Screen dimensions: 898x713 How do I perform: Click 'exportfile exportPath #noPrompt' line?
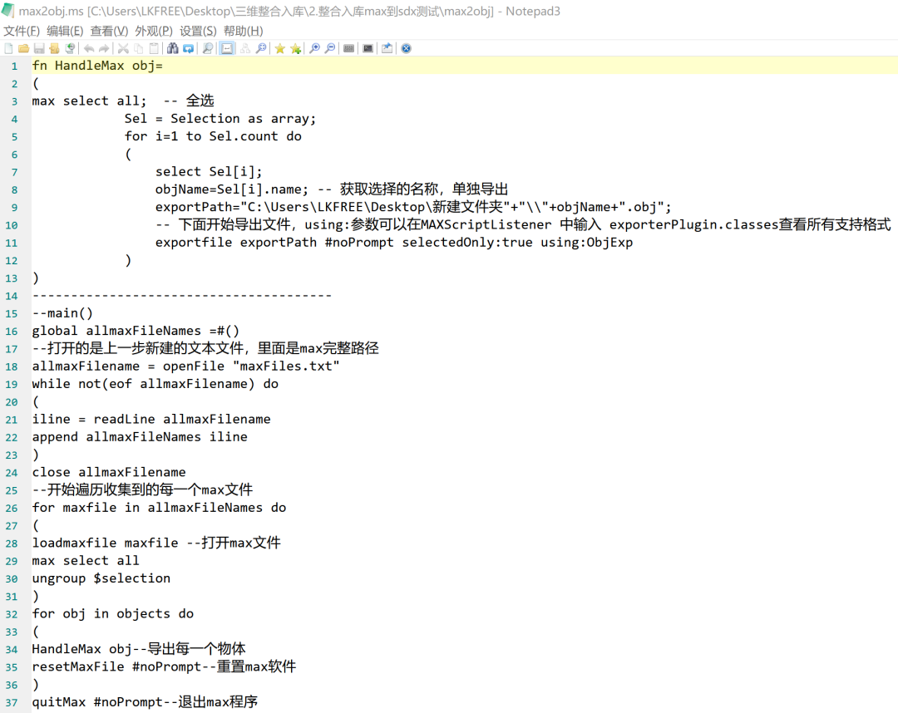(394, 243)
